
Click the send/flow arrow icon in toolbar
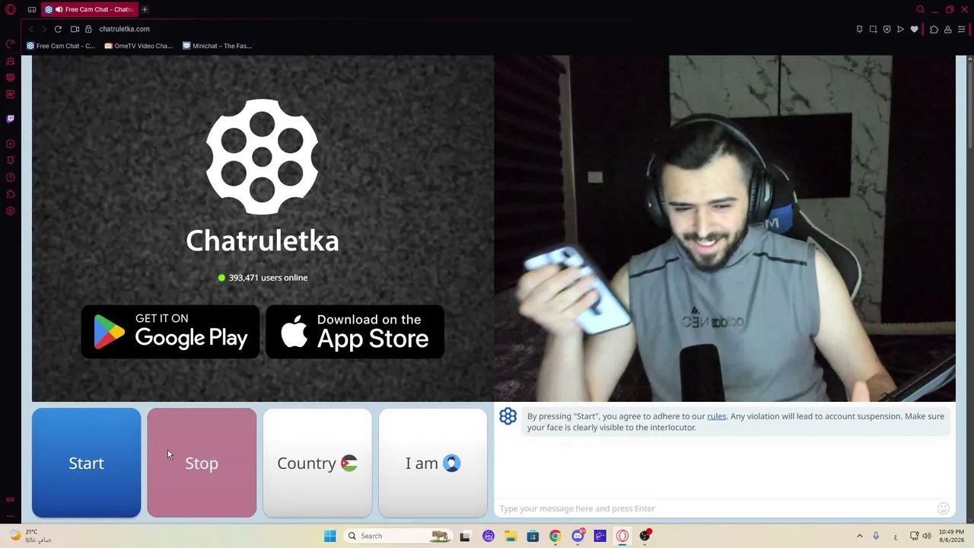pyautogui.click(x=900, y=30)
